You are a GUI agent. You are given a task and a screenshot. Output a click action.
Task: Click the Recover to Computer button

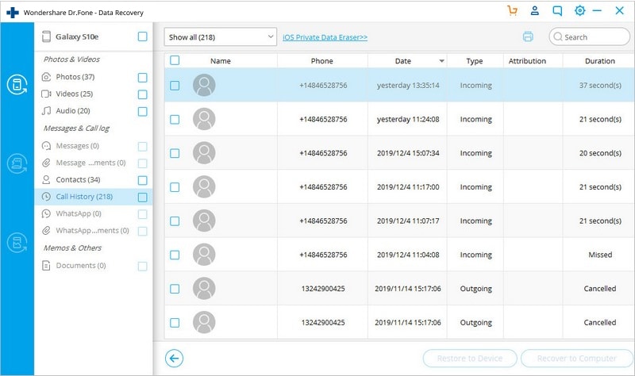(x=577, y=359)
